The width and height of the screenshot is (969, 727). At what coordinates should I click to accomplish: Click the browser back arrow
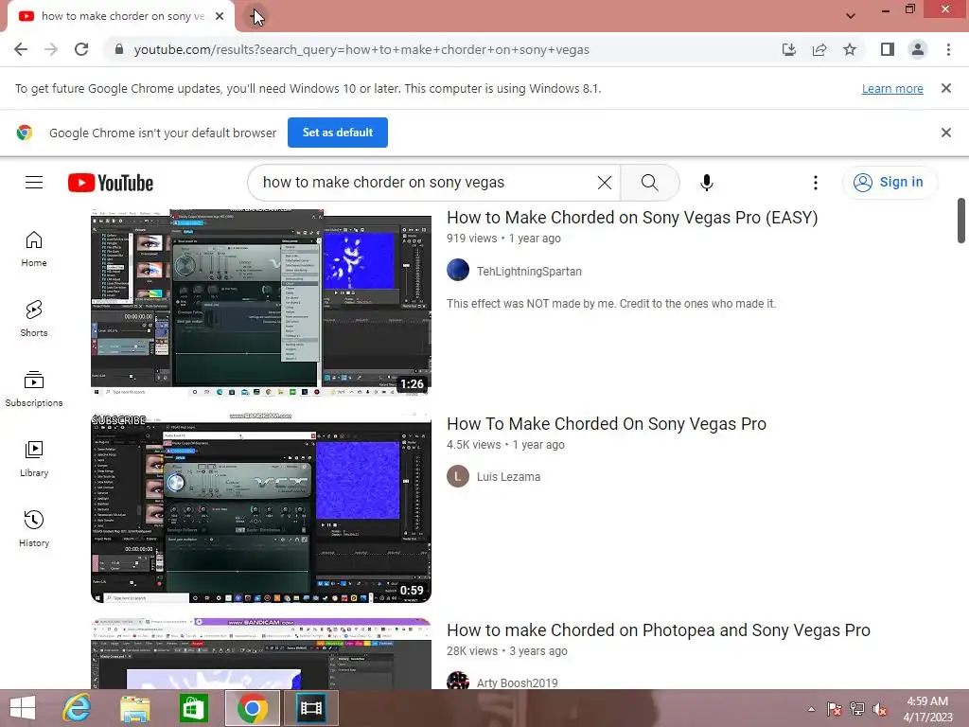[x=21, y=49]
